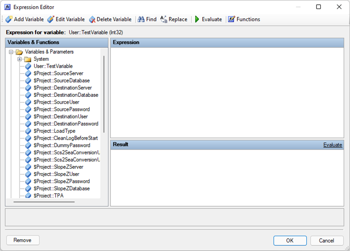The width and height of the screenshot is (350, 251).
Task: Confirm with the OK button
Action: point(290,241)
